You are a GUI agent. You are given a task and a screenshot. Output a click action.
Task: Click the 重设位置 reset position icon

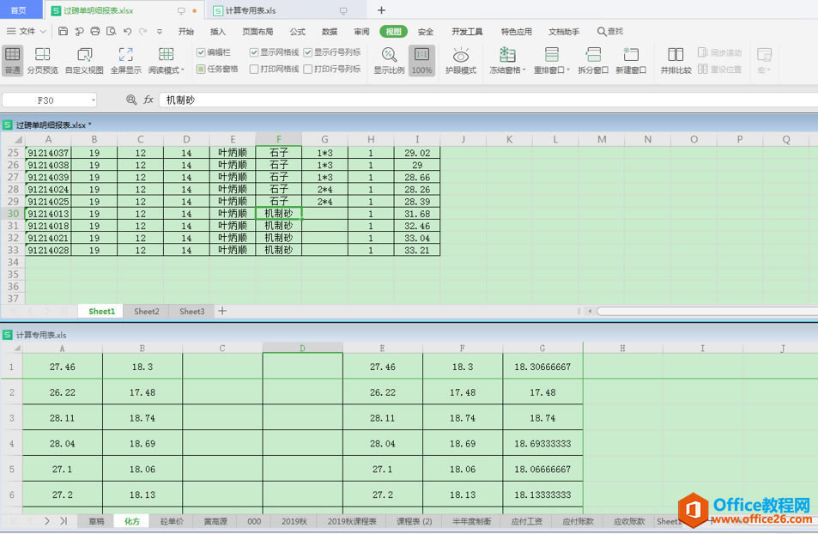[x=703, y=69]
